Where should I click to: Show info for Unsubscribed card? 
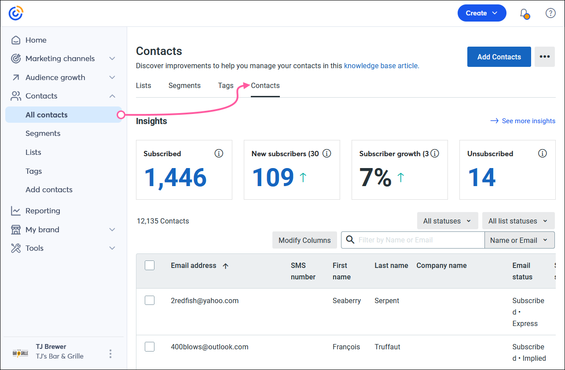tap(543, 154)
